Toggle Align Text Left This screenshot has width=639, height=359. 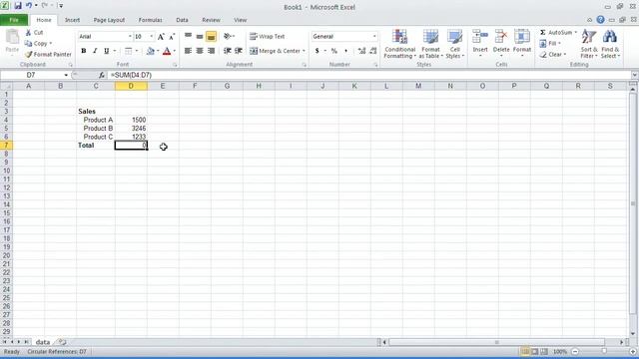coord(188,51)
